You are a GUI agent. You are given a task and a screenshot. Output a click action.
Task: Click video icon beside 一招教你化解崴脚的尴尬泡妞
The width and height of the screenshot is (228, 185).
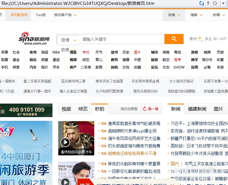pyautogui.click(x=104, y=171)
